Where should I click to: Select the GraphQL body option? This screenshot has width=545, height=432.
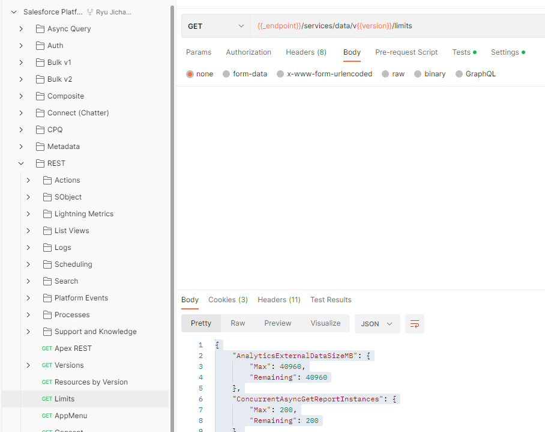click(x=459, y=74)
